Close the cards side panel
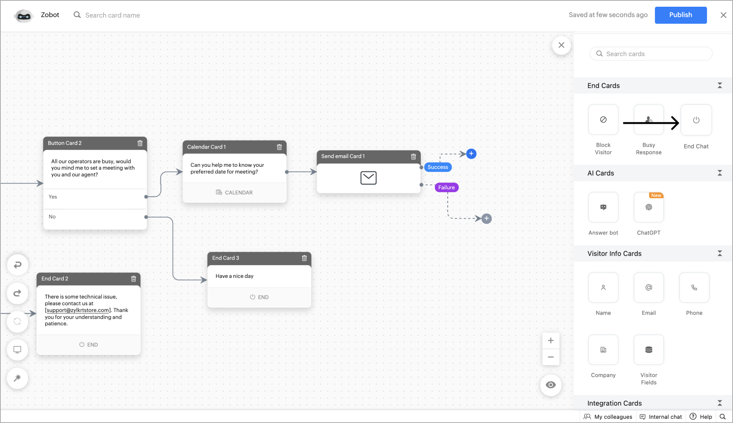733x423 pixels. 561,45
